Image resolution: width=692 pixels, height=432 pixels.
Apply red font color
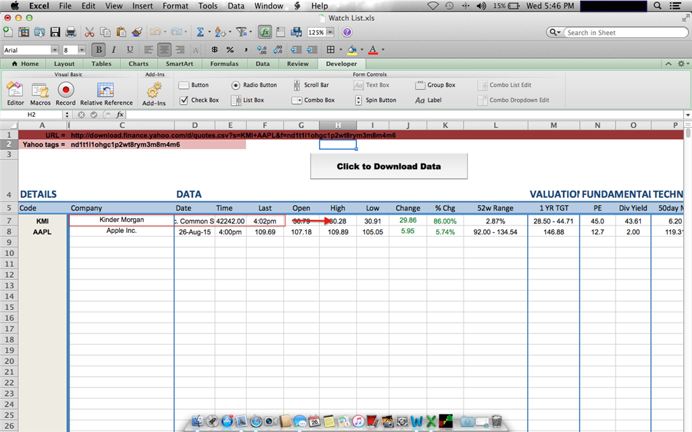[373, 50]
